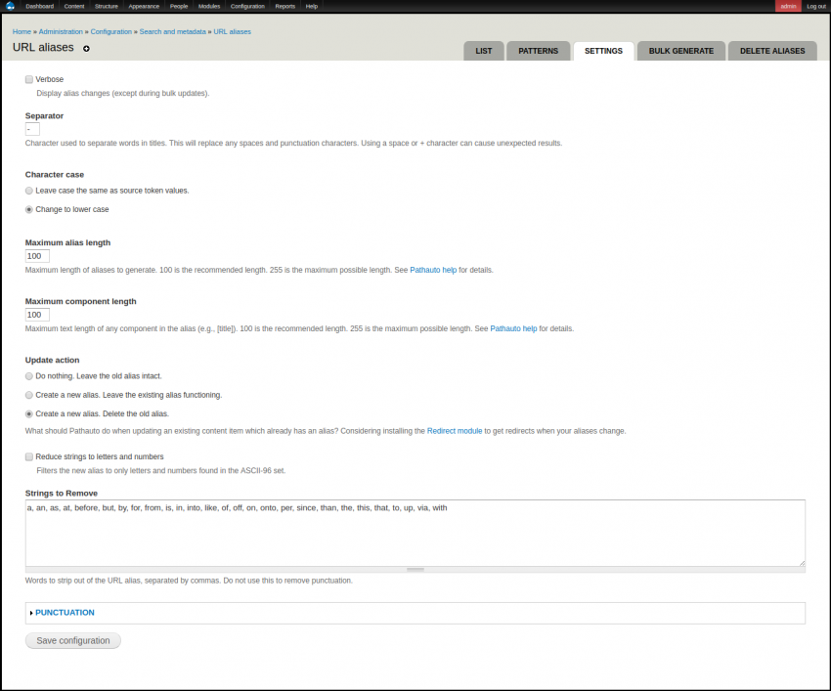The image size is (831, 691).
Task: Click the Maximum alias length field
Action: click(37, 256)
